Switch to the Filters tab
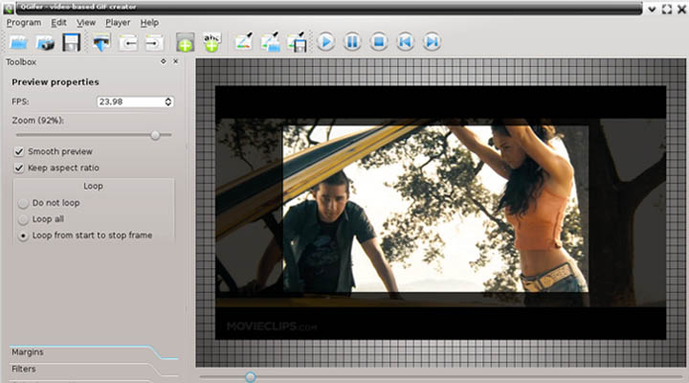 click(x=24, y=369)
